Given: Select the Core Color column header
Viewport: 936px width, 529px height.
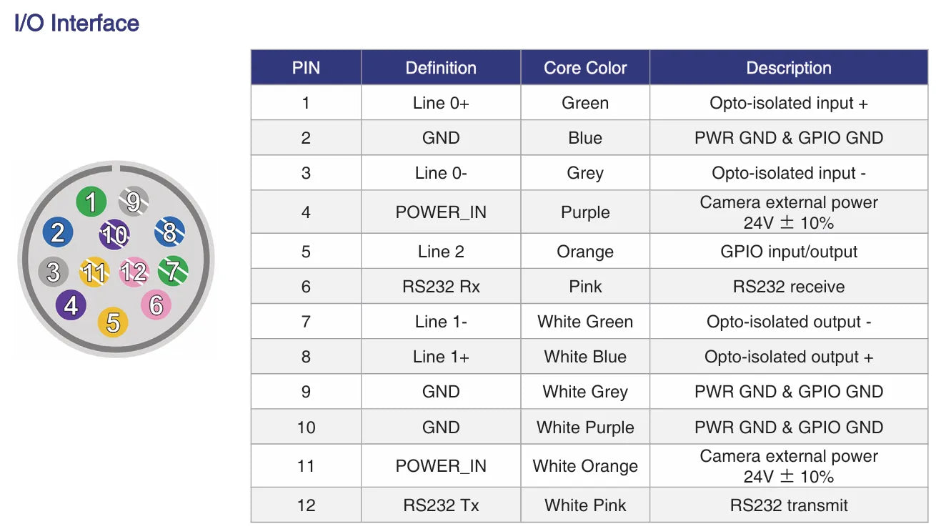Looking at the screenshot, I should 585,68.
